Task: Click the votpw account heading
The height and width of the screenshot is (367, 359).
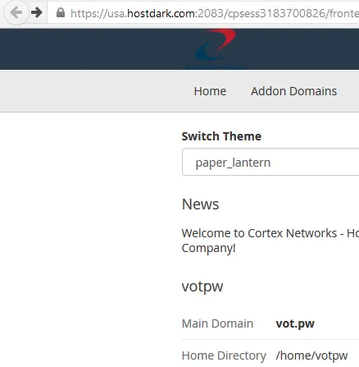Action: (x=202, y=287)
